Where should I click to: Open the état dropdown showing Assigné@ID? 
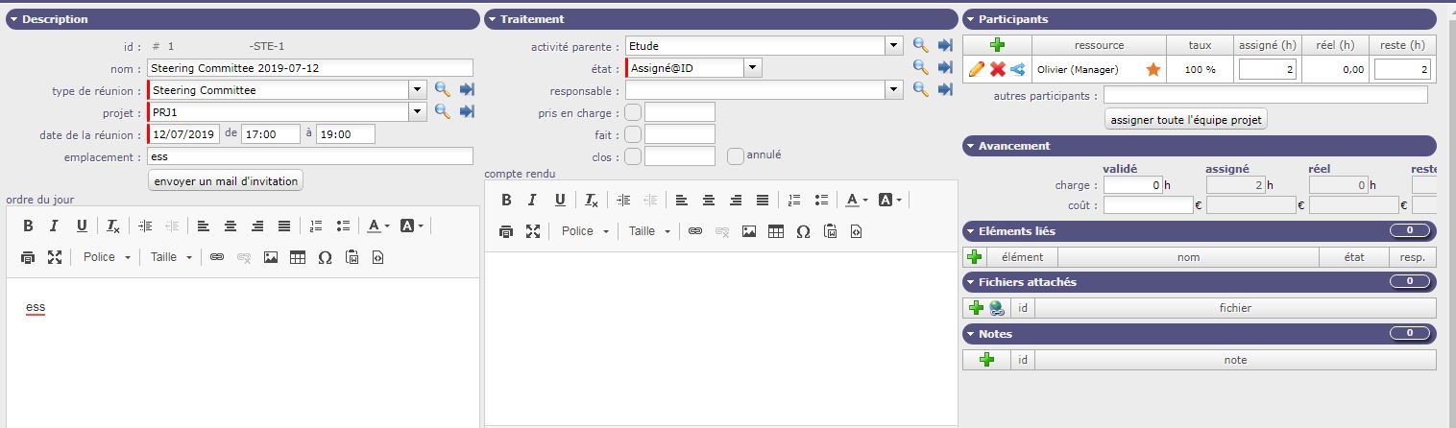[x=753, y=67]
